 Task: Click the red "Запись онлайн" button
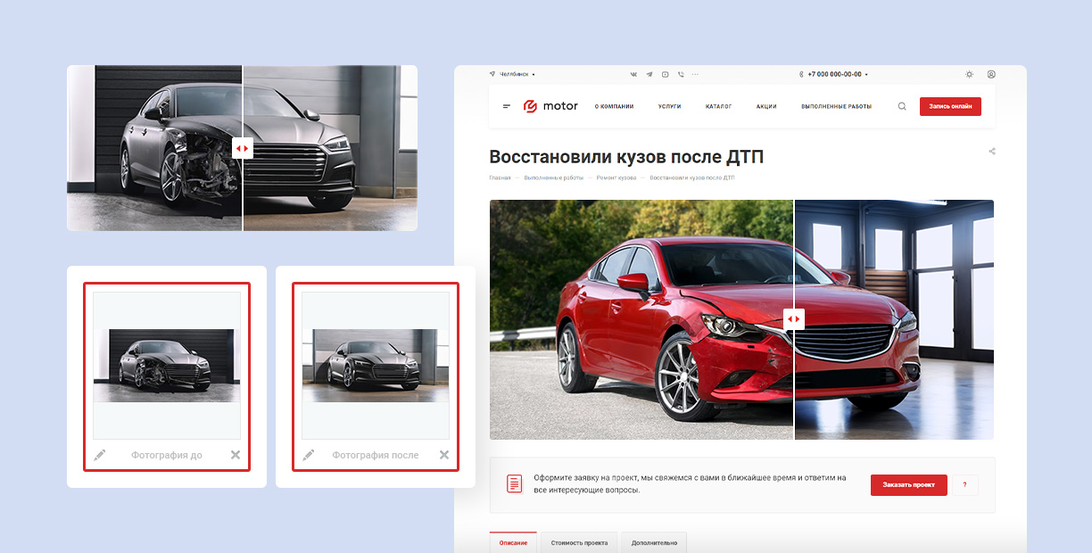pyautogui.click(x=950, y=106)
